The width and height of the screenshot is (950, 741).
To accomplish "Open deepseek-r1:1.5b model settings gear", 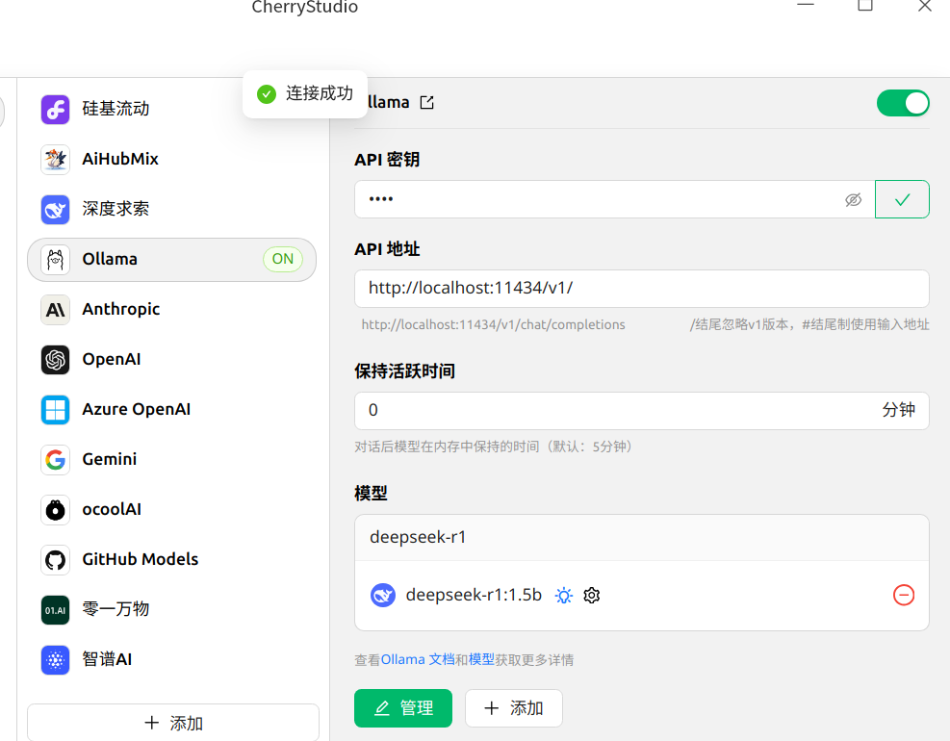I will pos(592,596).
